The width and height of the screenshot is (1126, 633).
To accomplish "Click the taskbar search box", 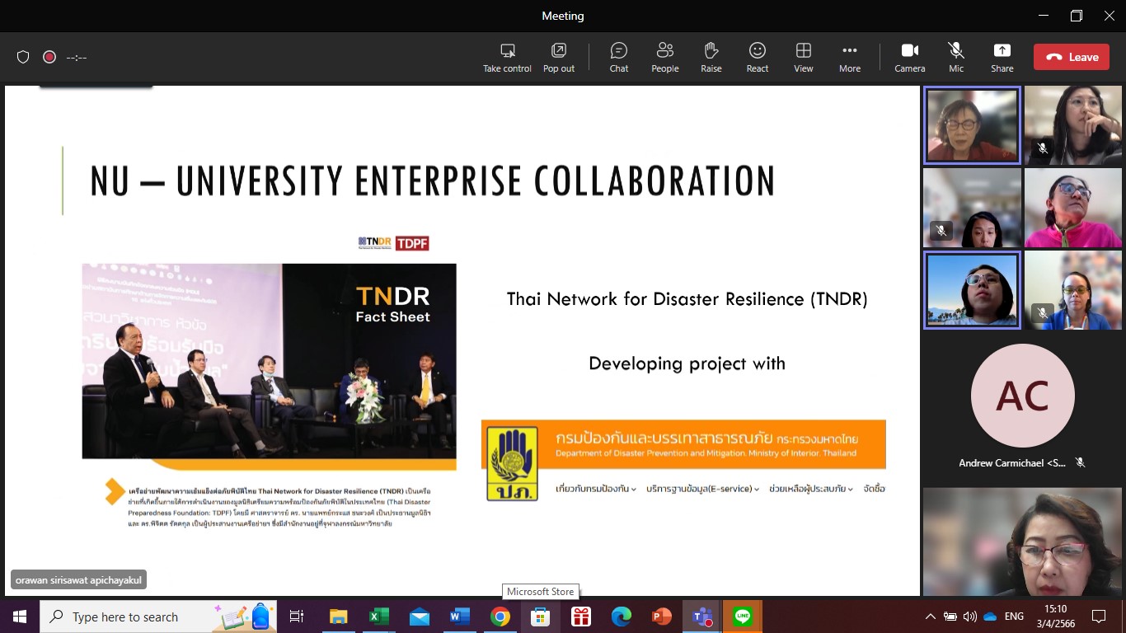I will (158, 617).
